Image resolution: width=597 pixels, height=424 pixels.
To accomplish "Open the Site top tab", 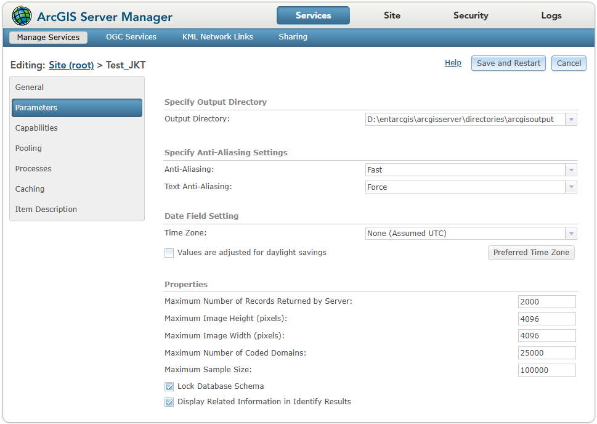I will coord(392,15).
